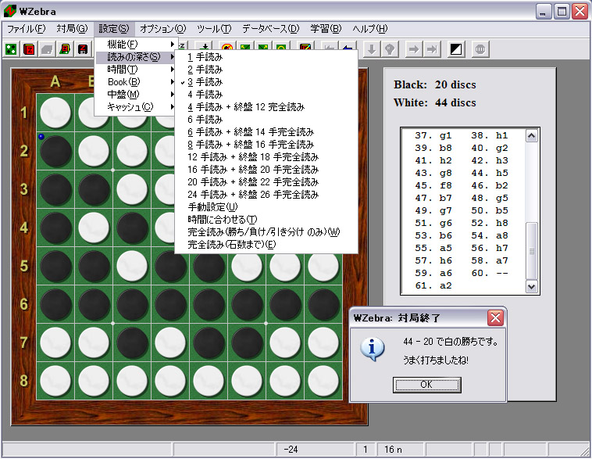The height and width of the screenshot is (459, 592).
Task: Click the first-move skip-back arrow icon
Action: [330, 47]
